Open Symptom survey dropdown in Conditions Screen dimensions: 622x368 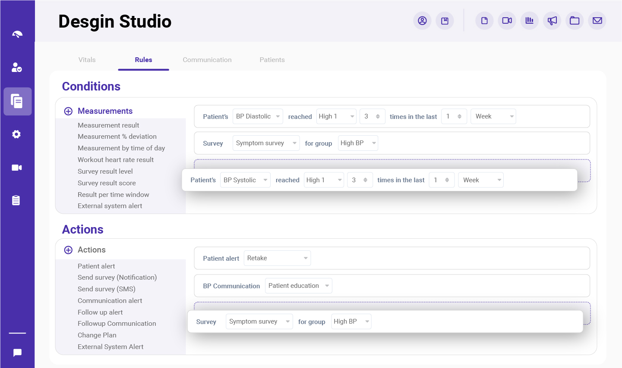click(x=266, y=143)
